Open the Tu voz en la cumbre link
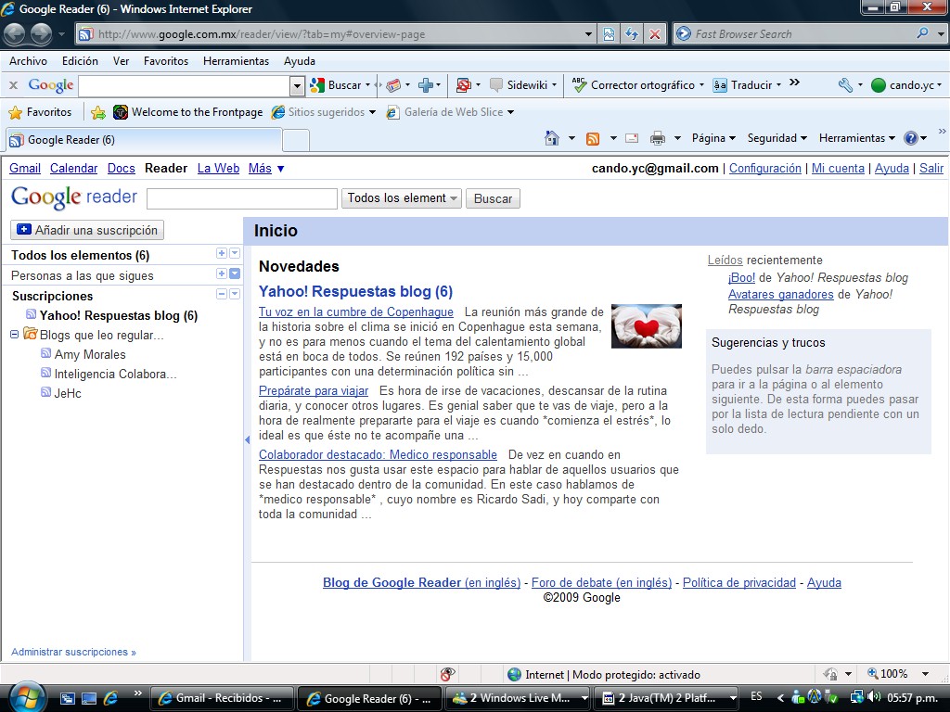Image resolution: width=950 pixels, height=712 pixels. pos(356,312)
